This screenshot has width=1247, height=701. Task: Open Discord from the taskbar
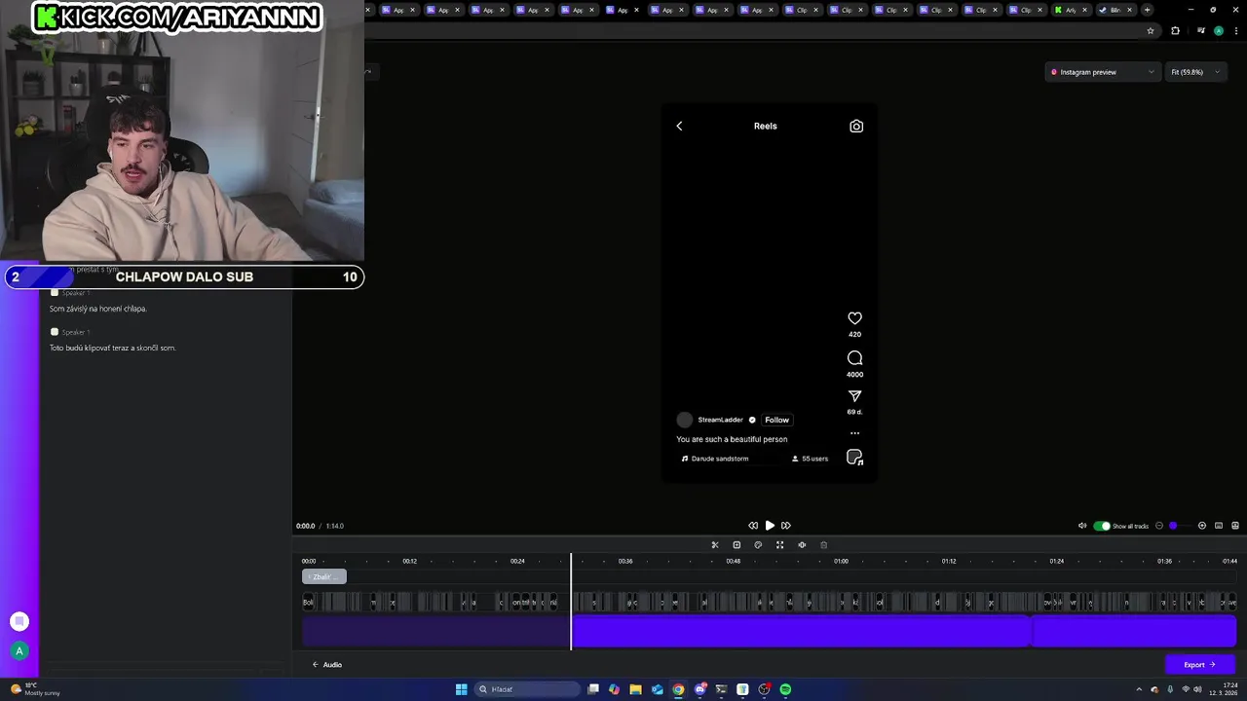[x=699, y=689]
